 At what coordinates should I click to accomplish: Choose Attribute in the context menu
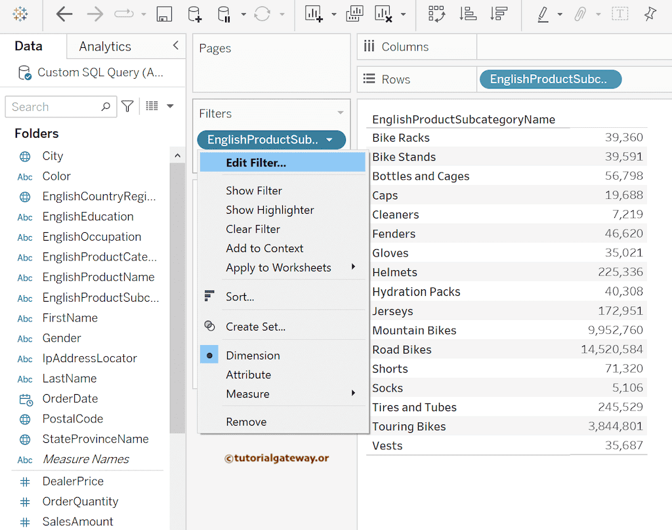click(x=248, y=375)
